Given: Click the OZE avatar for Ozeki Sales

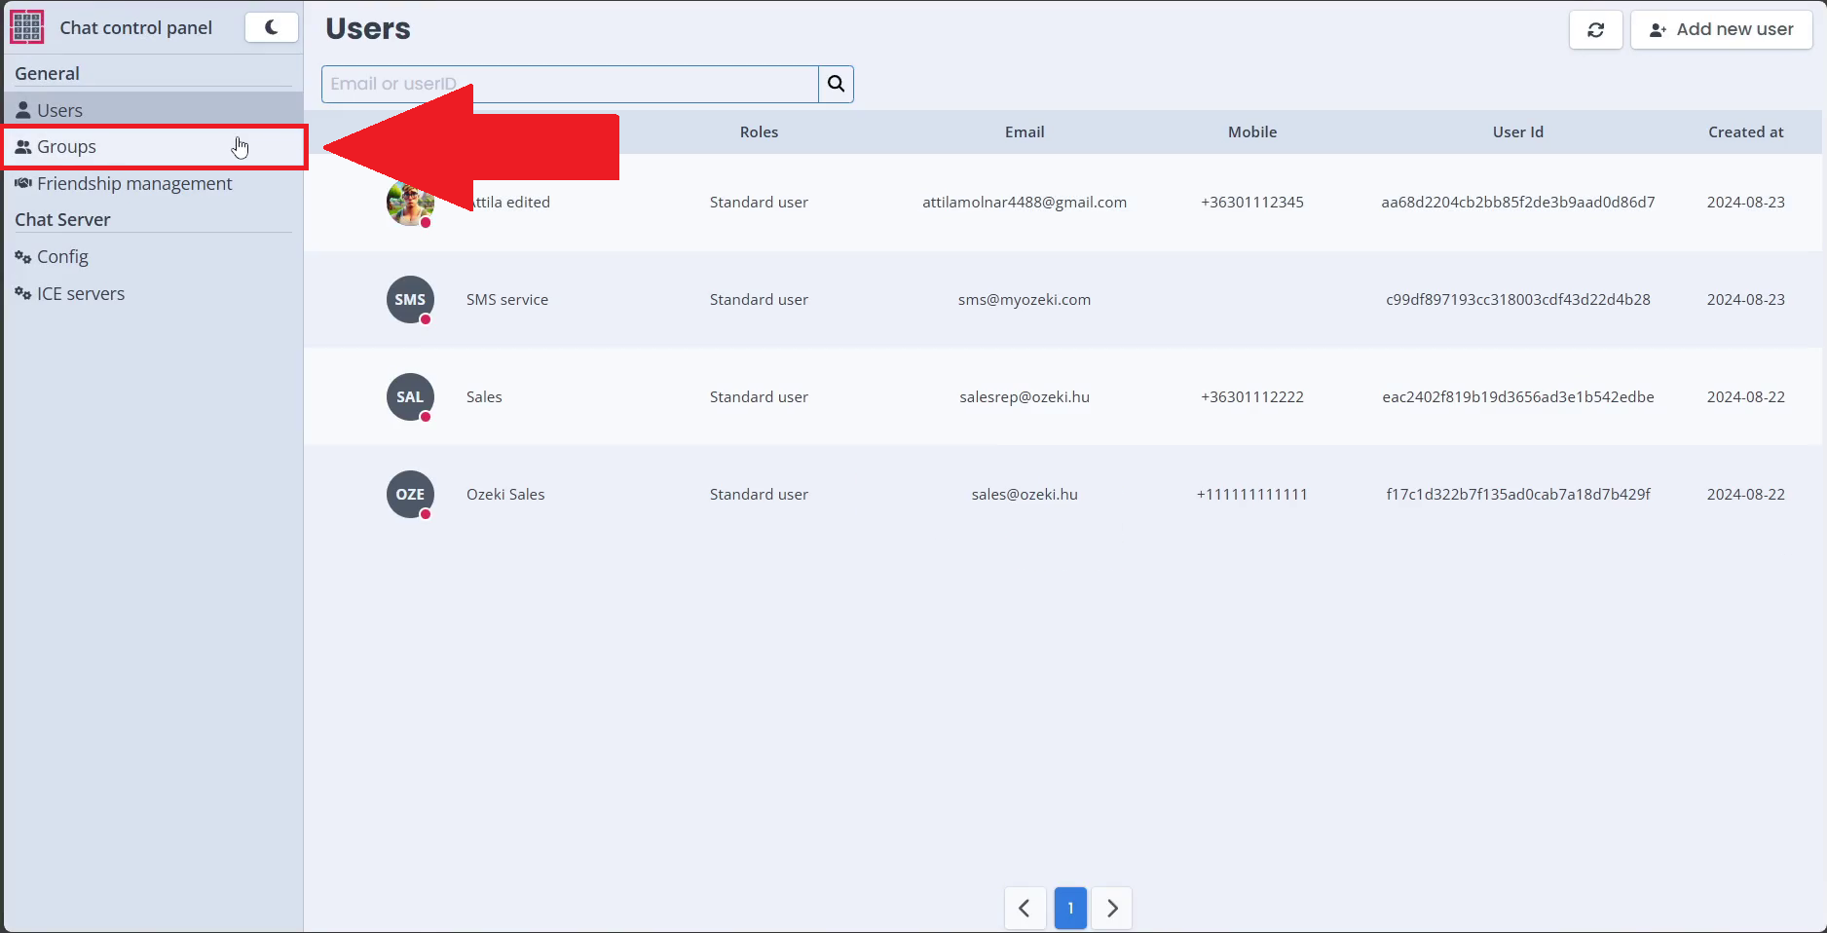Looking at the screenshot, I should click(x=410, y=495).
